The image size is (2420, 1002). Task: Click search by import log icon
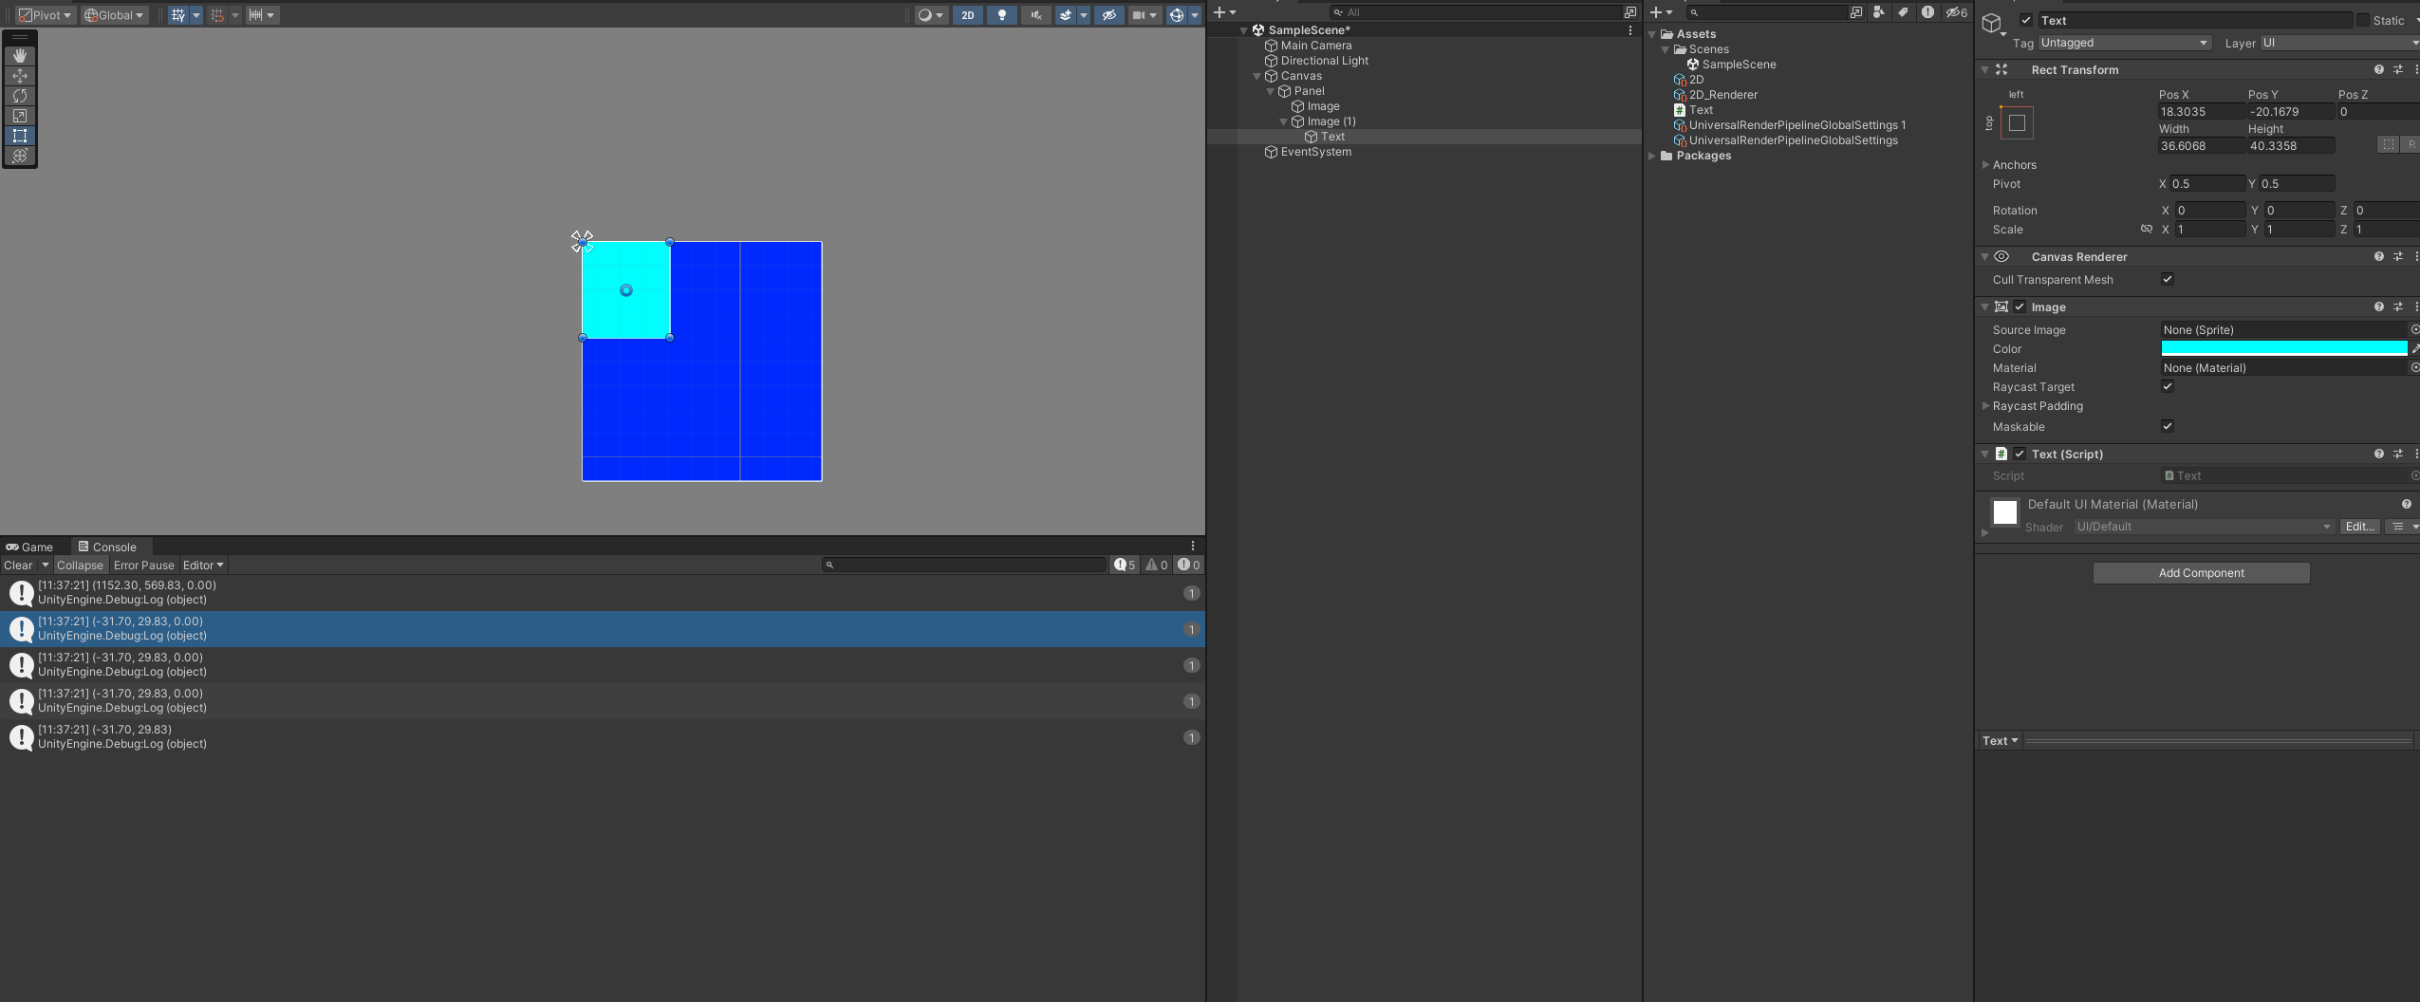tap(1927, 12)
